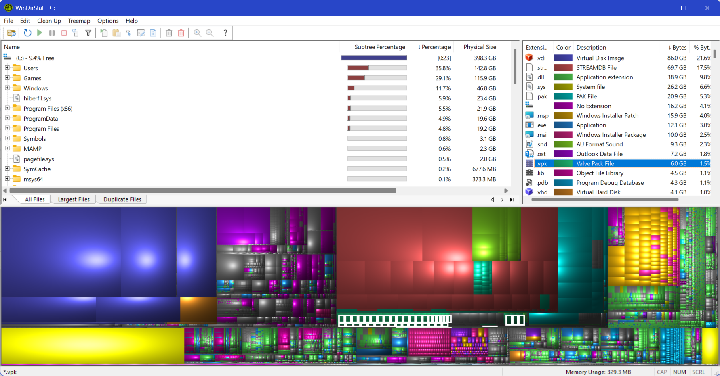
Task: Sort by the Percentage column header
Action: [x=431, y=47]
